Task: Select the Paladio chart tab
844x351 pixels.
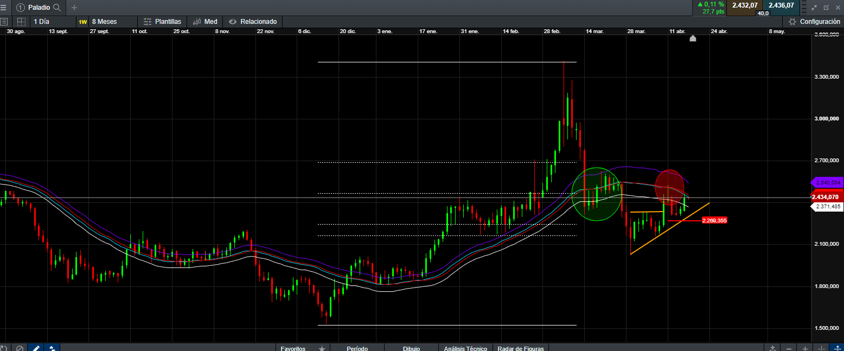Action: point(39,8)
